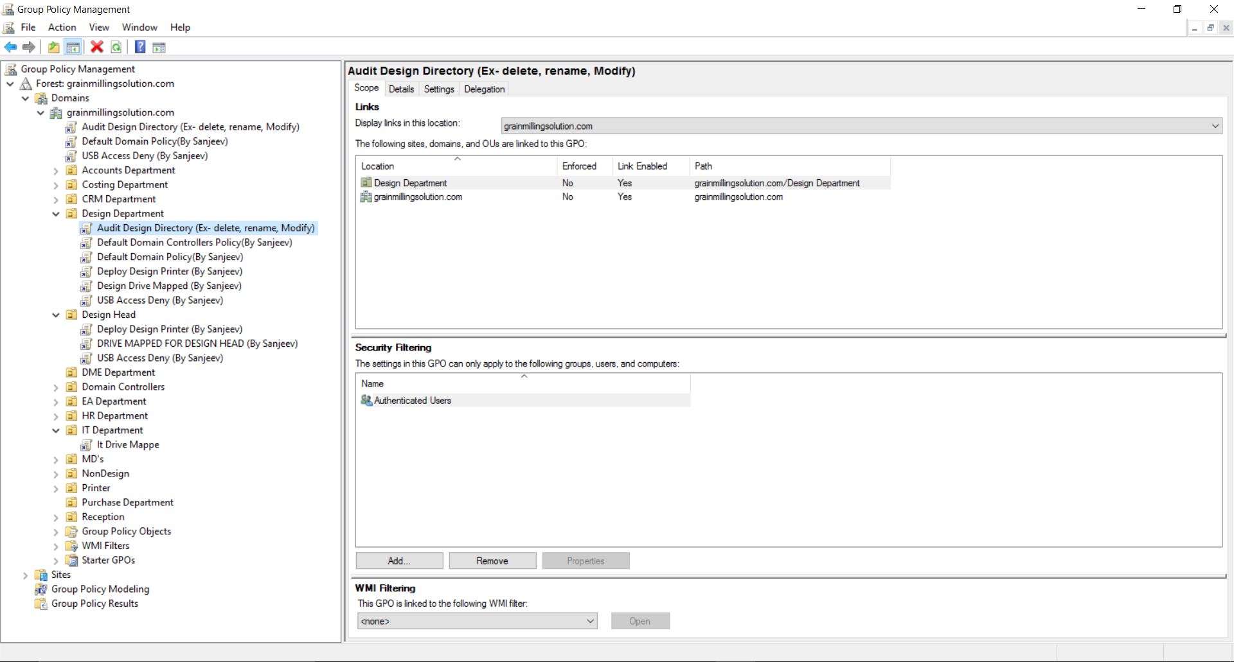
Task: Click the Add... button
Action: [399, 561]
